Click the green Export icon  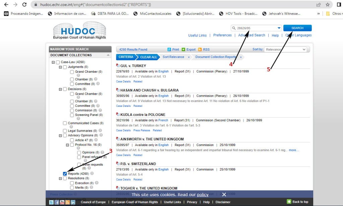pyautogui.click(x=183, y=50)
